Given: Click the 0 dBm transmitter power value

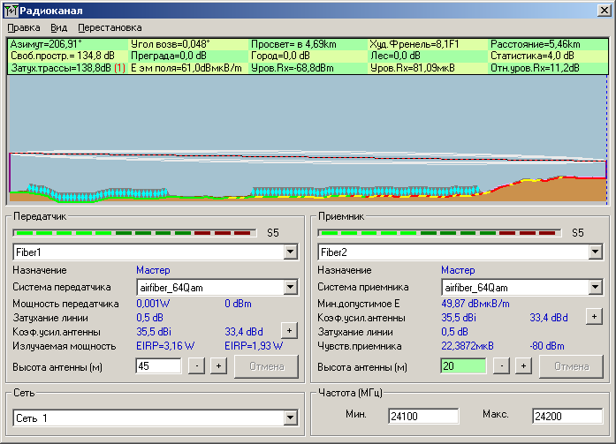Looking at the screenshot, I should tap(238, 304).
